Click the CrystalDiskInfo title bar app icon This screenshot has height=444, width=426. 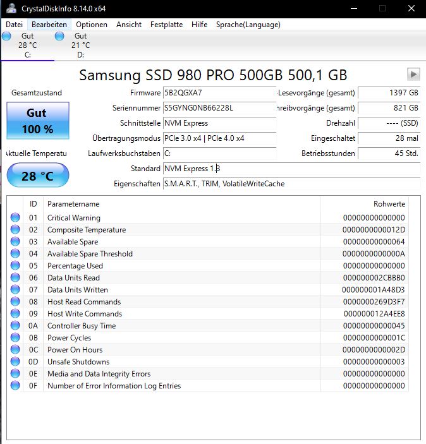click(x=11, y=8)
